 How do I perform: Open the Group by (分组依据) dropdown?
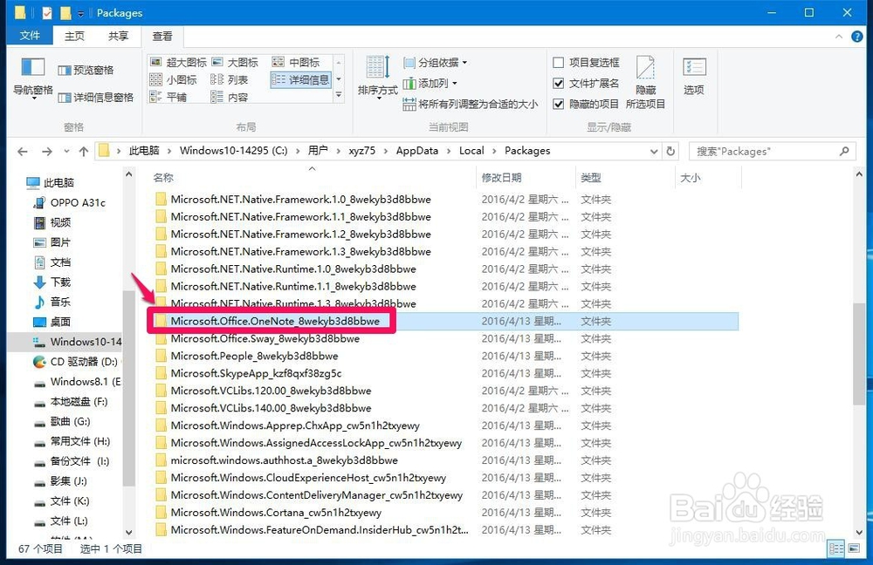coord(436,62)
